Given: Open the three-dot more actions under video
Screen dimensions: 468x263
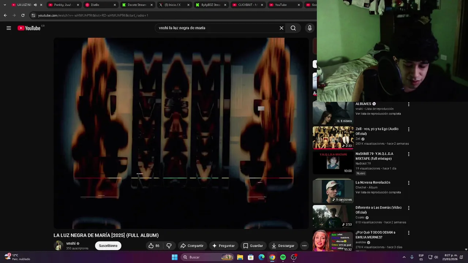Looking at the screenshot, I should [x=304, y=246].
